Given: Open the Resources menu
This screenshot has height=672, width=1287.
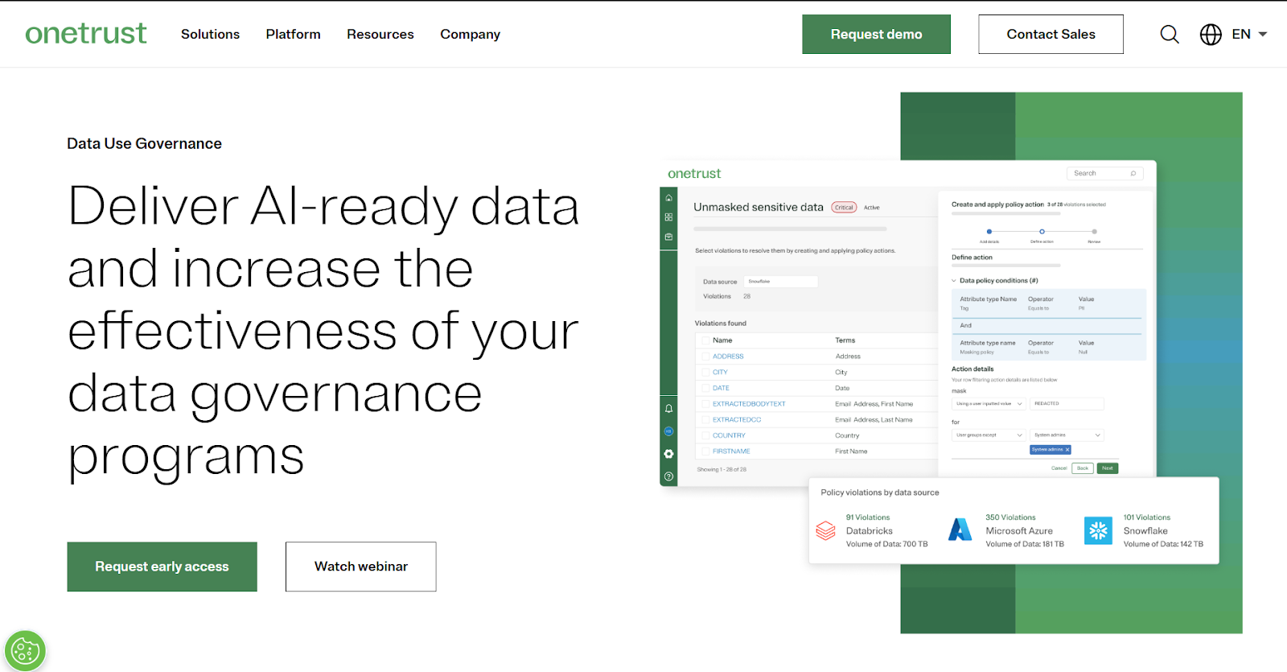Looking at the screenshot, I should pos(380,35).
